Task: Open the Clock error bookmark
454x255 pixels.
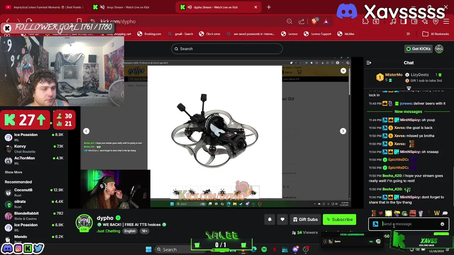Action: (x=210, y=34)
